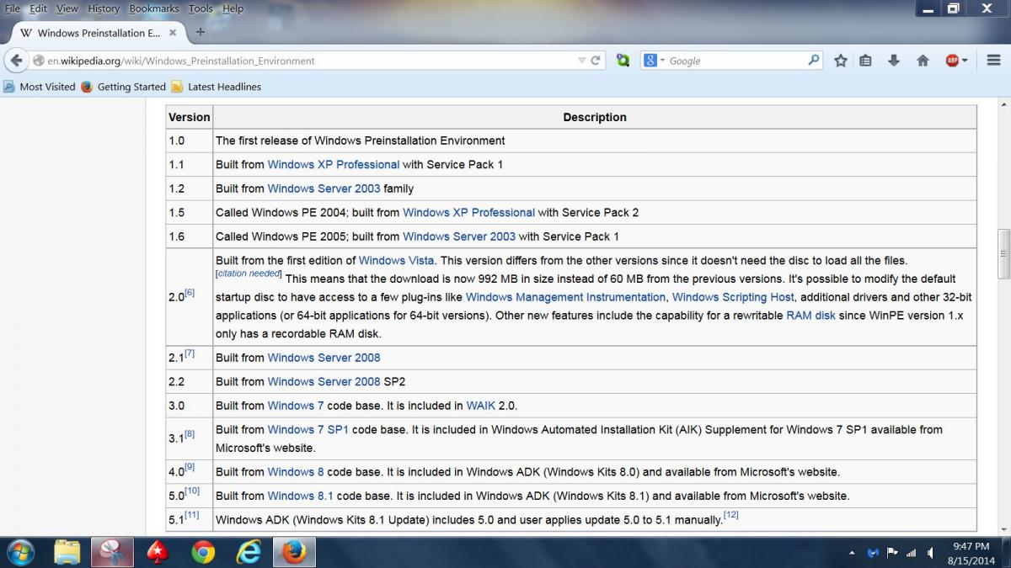The image size is (1011, 568).
Task: Open the WAIK link in row 3.0
Action: [x=481, y=406]
